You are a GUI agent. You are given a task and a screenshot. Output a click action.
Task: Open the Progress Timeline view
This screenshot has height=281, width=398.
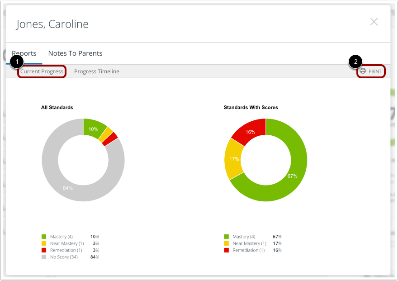97,71
